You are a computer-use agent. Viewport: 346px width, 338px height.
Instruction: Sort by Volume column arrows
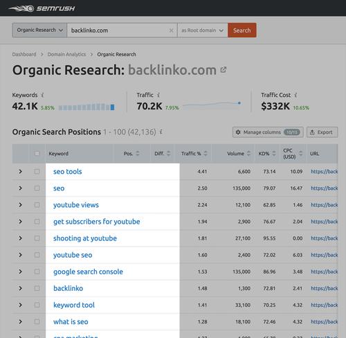tap(248, 153)
